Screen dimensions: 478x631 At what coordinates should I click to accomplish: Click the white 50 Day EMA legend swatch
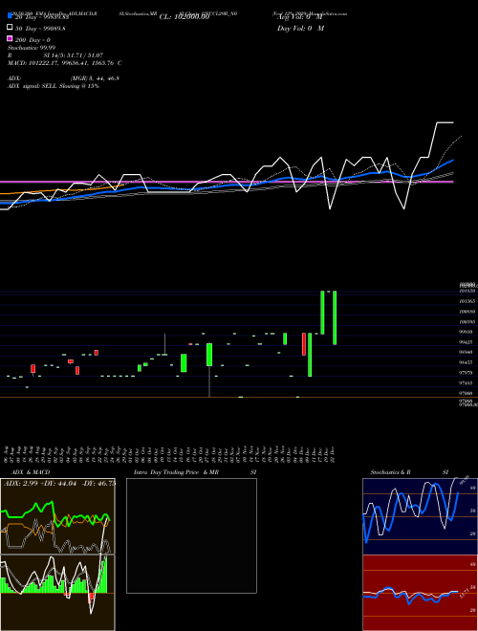coord(10,28)
